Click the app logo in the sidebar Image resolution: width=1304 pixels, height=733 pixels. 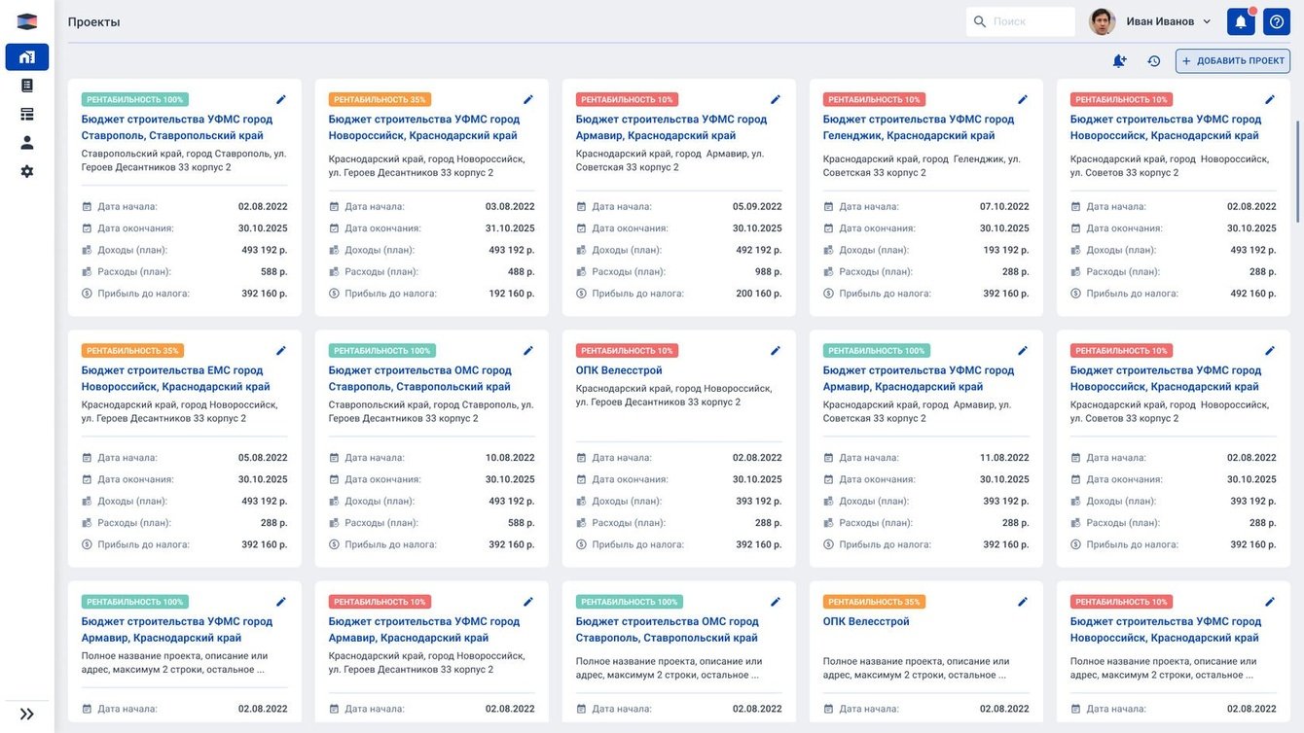26,21
